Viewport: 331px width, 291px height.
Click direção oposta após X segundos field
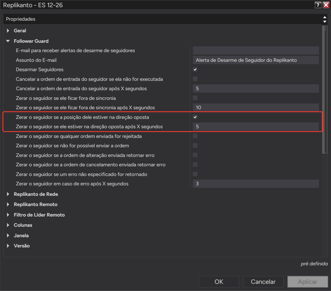[x=256, y=127]
